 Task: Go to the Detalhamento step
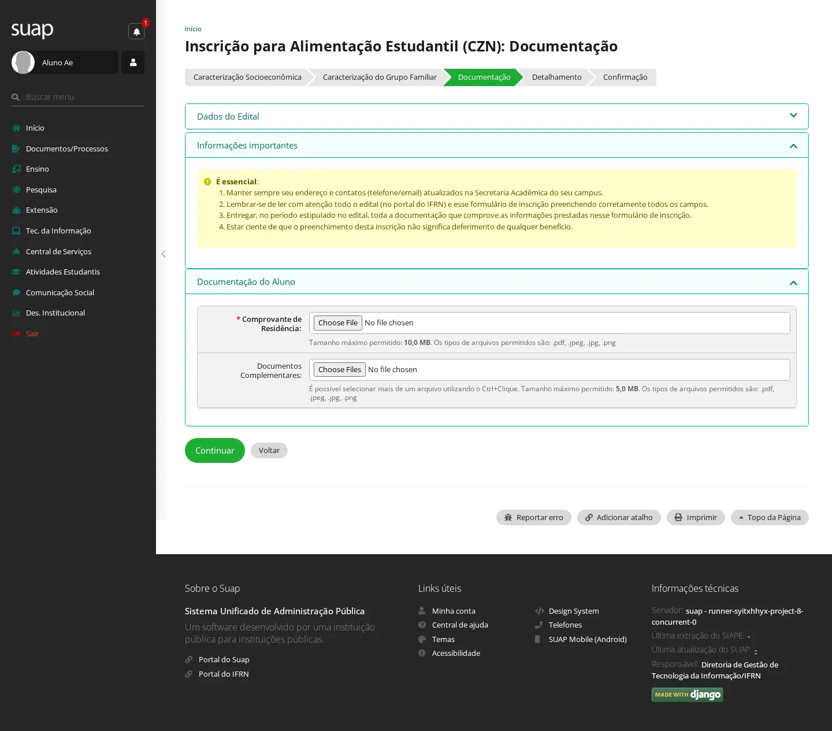coord(556,77)
